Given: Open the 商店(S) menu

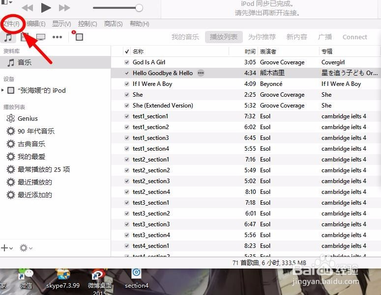Looking at the screenshot, I should click(x=113, y=24).
